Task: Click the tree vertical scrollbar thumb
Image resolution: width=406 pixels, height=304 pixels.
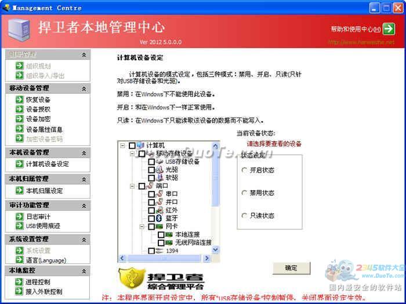Action: [215, 178]
